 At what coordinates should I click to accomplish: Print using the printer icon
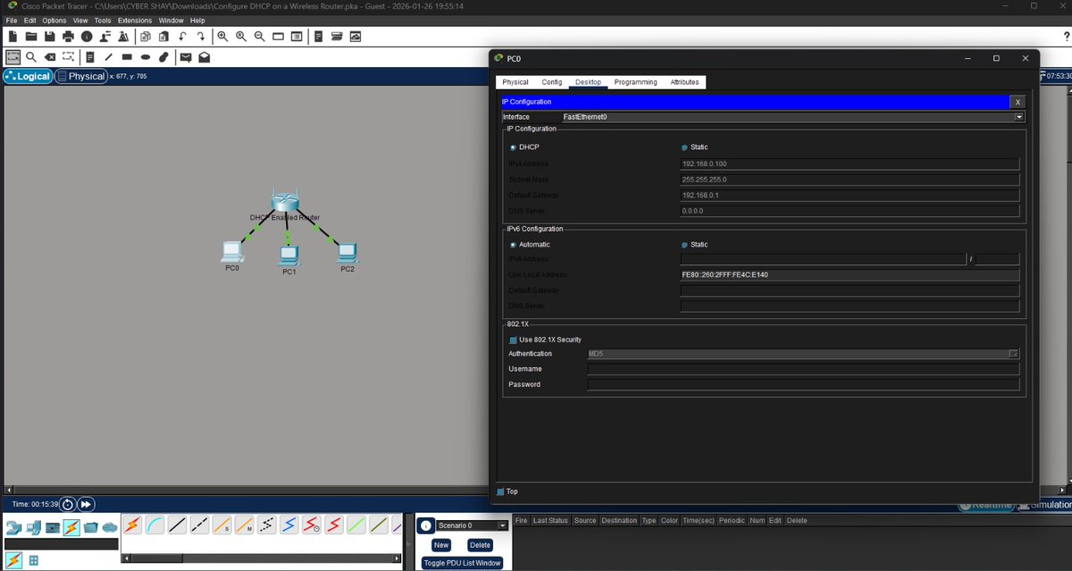click(x=68, y=37)
